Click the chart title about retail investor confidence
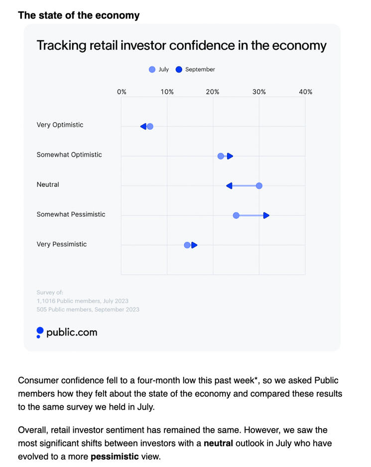Viewport: 371px width, 467px height. click(181, 46)
